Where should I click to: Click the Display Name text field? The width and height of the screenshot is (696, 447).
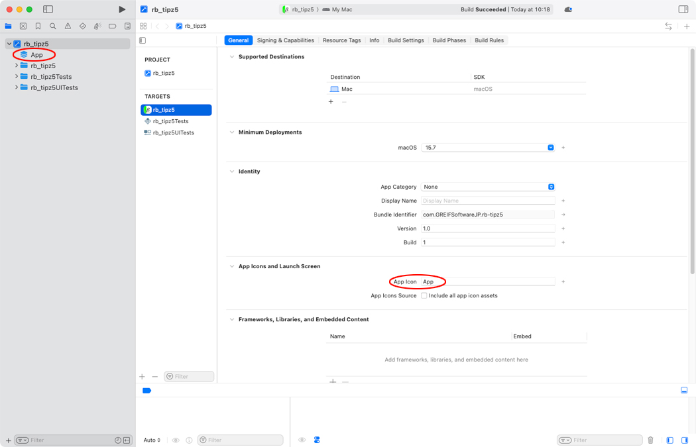click(x=487, y=201)
